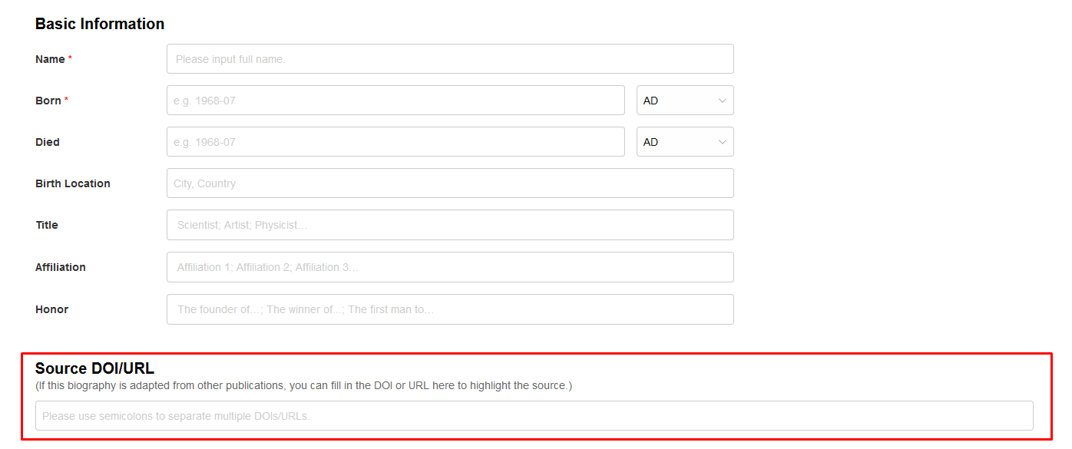Screen dimensions: 1072x449
Task: Click the Source DOI/URL section heading
Action: pyautogui.click(x=94, y=368)
